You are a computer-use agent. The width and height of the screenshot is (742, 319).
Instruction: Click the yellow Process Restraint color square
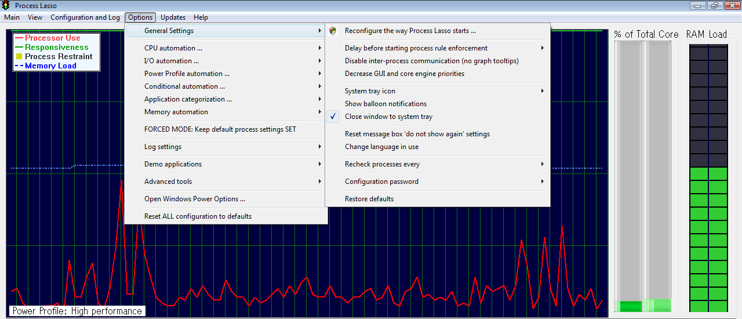19,57
